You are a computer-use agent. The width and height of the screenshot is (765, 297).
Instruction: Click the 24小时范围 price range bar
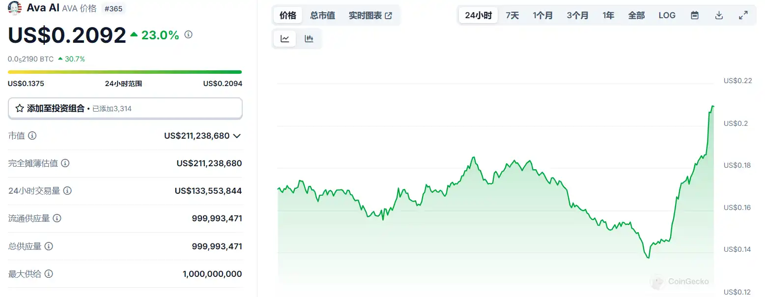pyautogui.click(x=125, y=72)
